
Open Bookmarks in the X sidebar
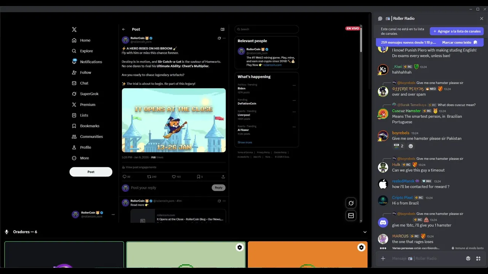coord(85,126)
